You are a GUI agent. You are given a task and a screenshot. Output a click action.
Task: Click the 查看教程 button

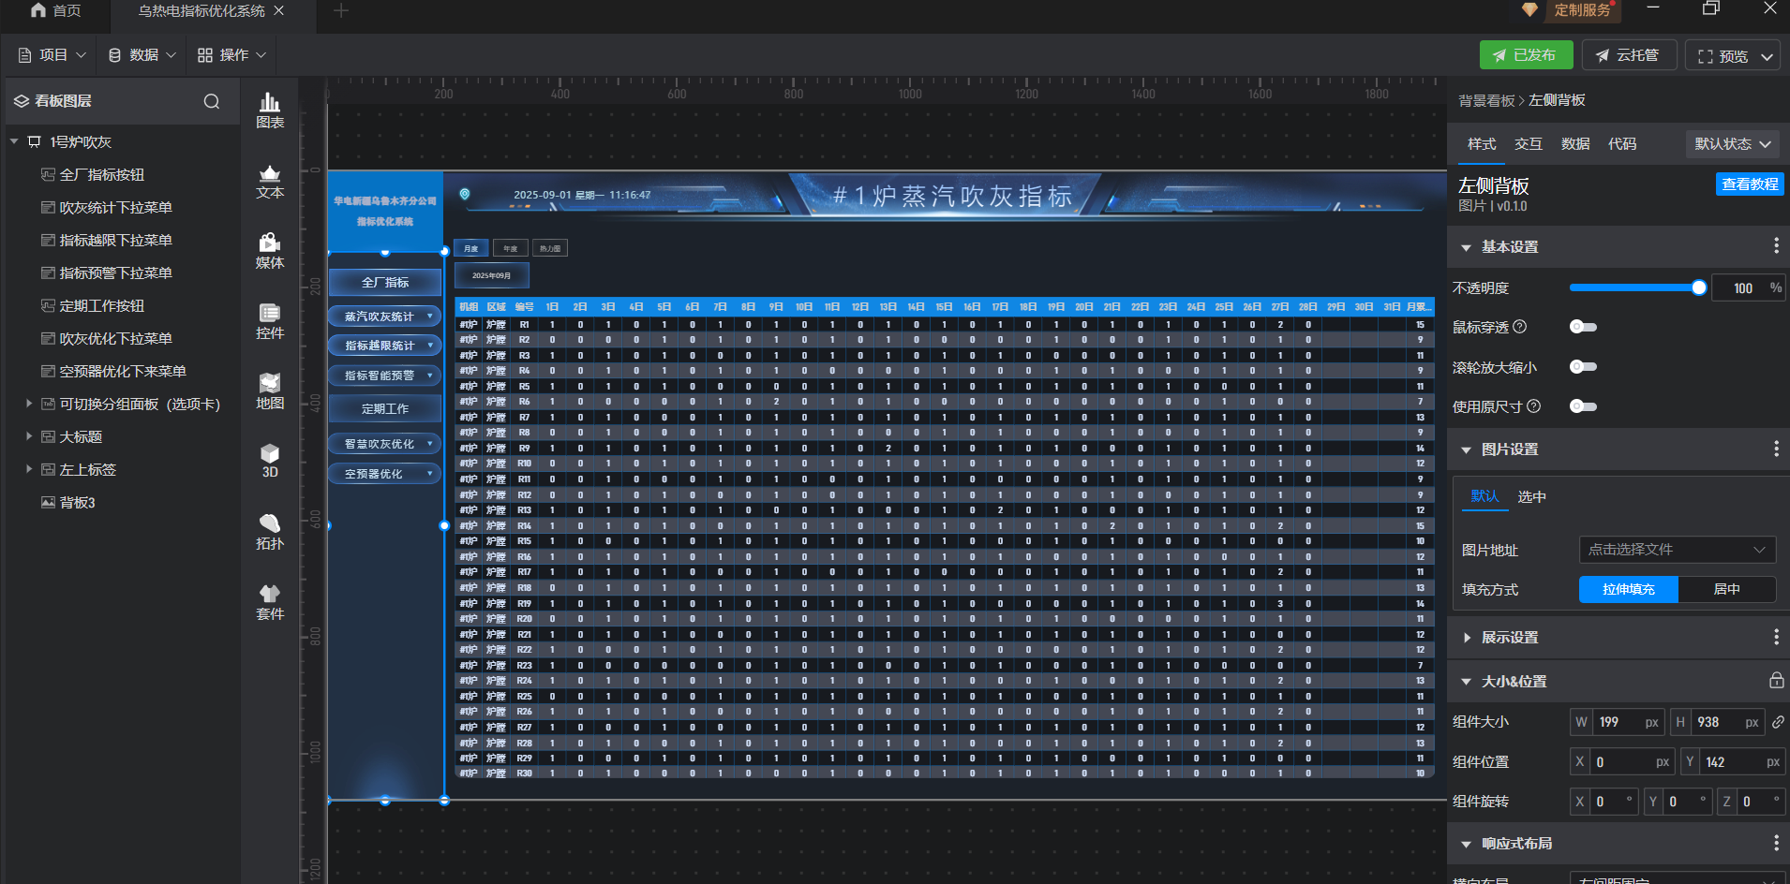tap(1749, 184)
